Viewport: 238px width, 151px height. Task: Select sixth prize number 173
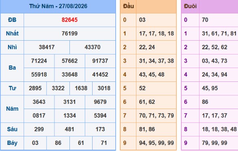(100, 129)
